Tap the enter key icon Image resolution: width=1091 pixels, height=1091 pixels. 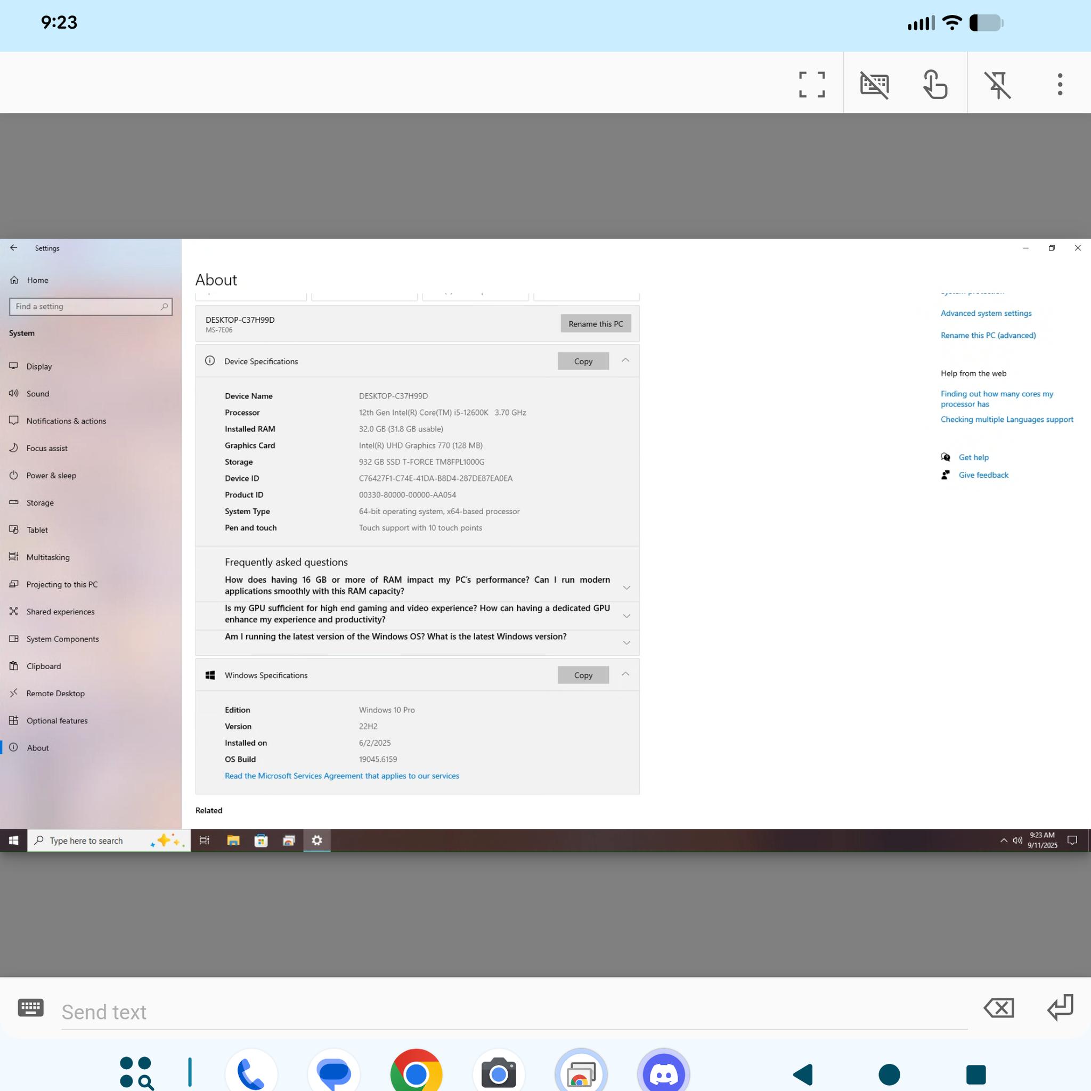pos(1060,1007)
